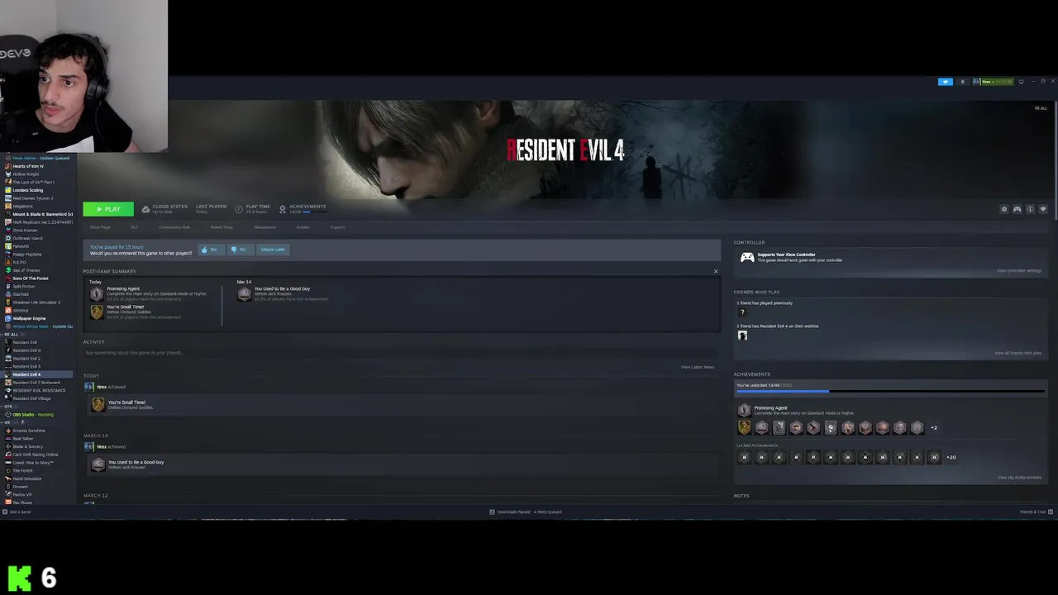Viewport: 1058px width, 595px height.
Task: Select OBS Studio running entry
Action: tap(32, 414)
